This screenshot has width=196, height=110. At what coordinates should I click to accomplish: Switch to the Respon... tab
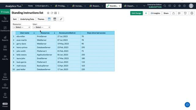95,6
